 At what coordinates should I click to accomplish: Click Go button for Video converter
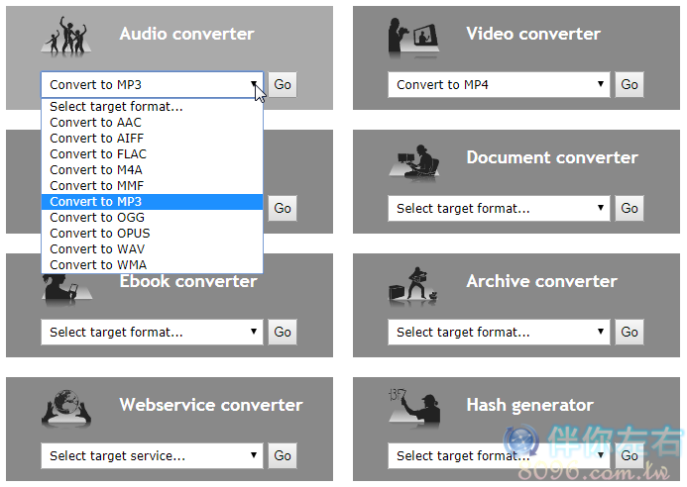tap(630, 85)
